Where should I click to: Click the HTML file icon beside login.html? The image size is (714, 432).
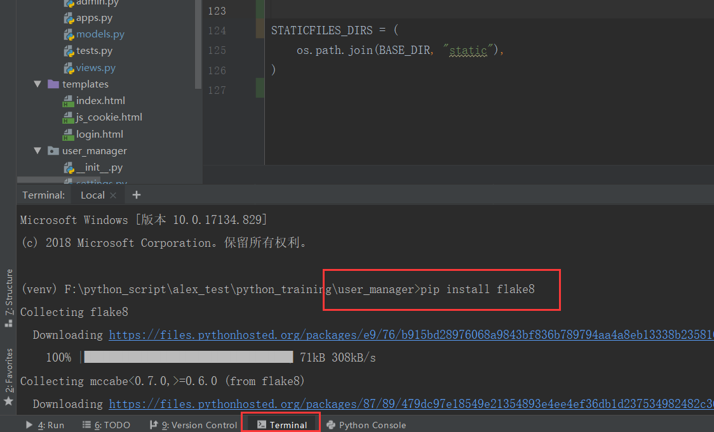tap(69, 134)
